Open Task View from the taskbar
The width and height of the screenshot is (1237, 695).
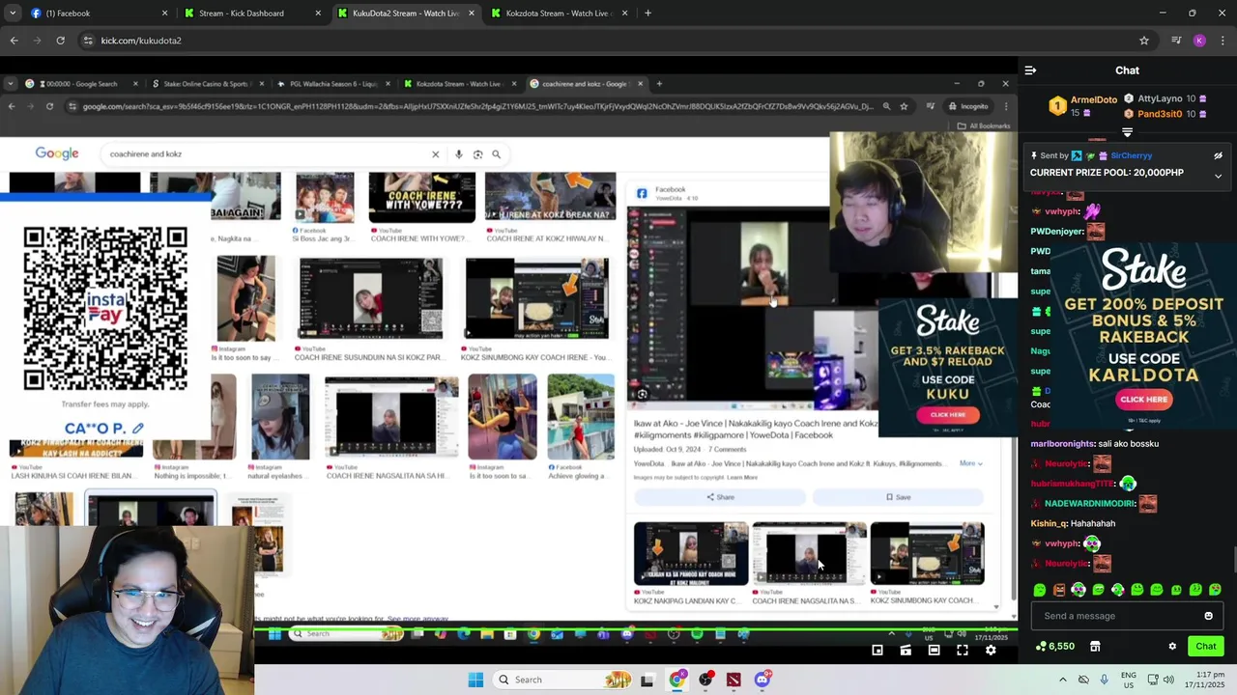coord(647,680)
